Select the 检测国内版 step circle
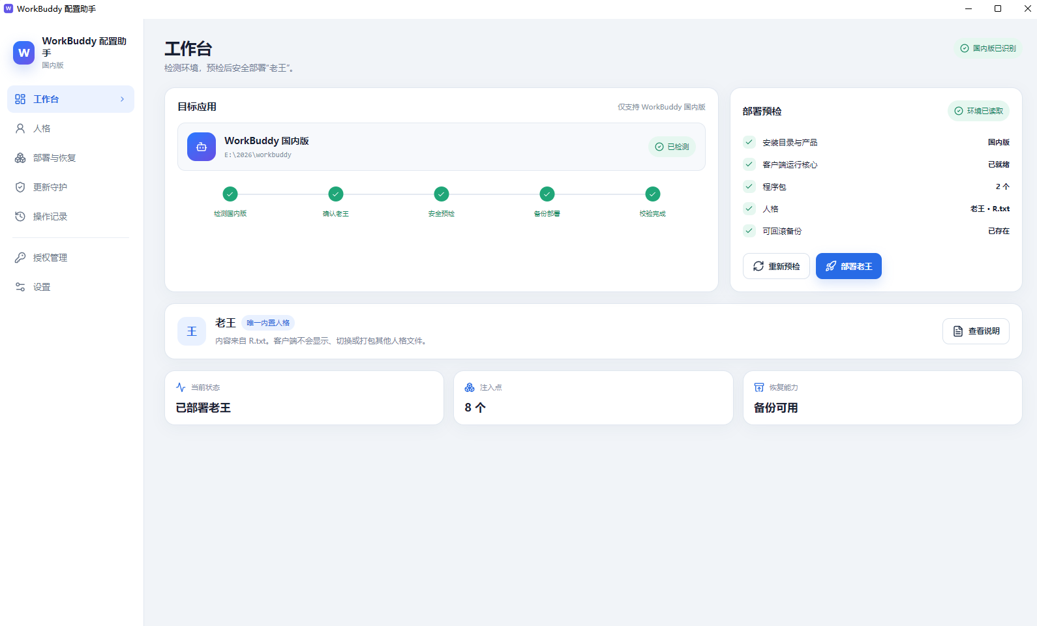The width and height of the screenshot is (1037, 626). coord(230,194)
